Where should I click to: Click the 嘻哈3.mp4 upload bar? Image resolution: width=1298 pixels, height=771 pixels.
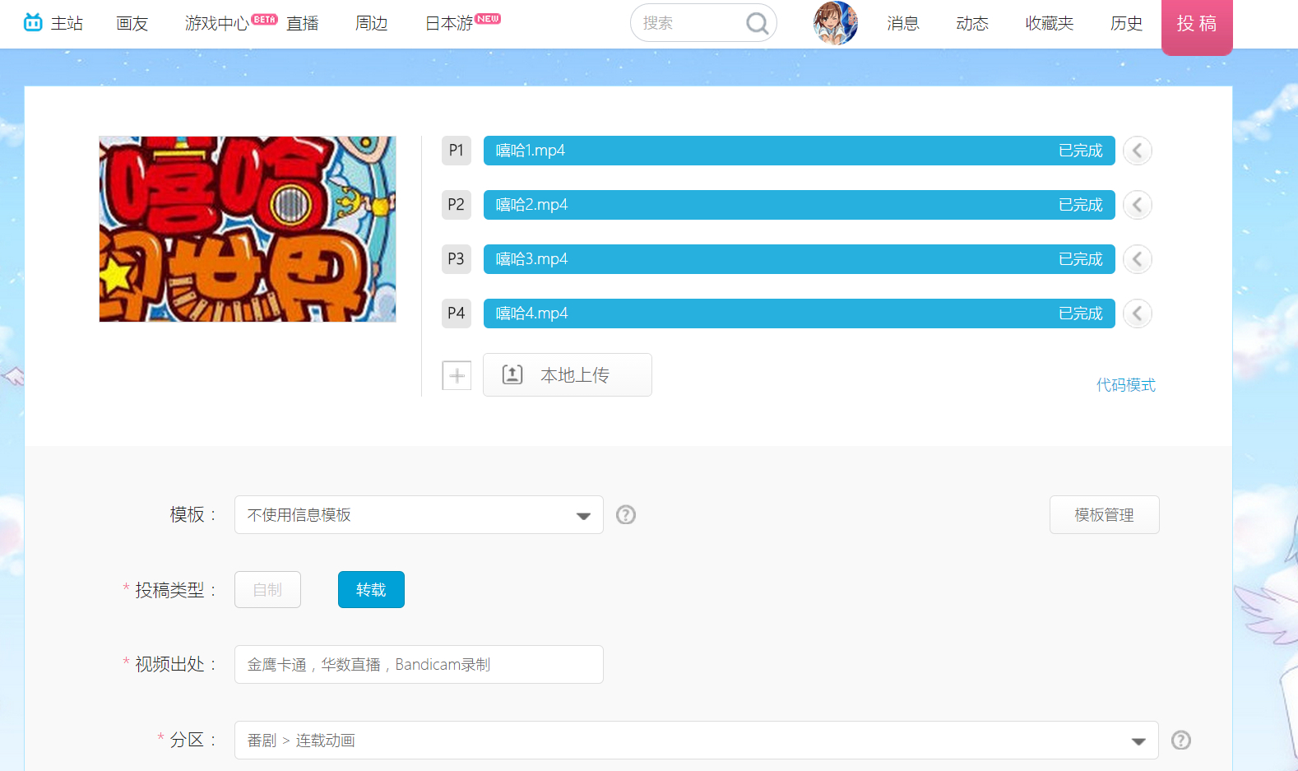pyautogui.click(x=800, y=259)
